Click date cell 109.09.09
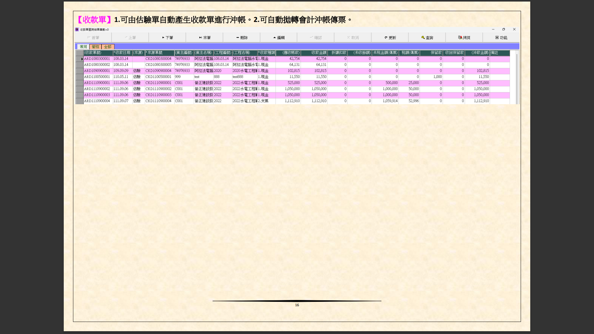 pos(123,71)
